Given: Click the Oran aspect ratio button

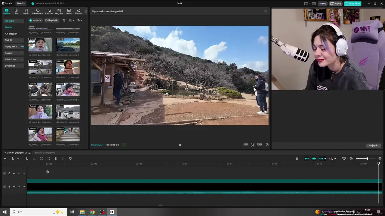Looking at the screenshot, I should 260,145.
